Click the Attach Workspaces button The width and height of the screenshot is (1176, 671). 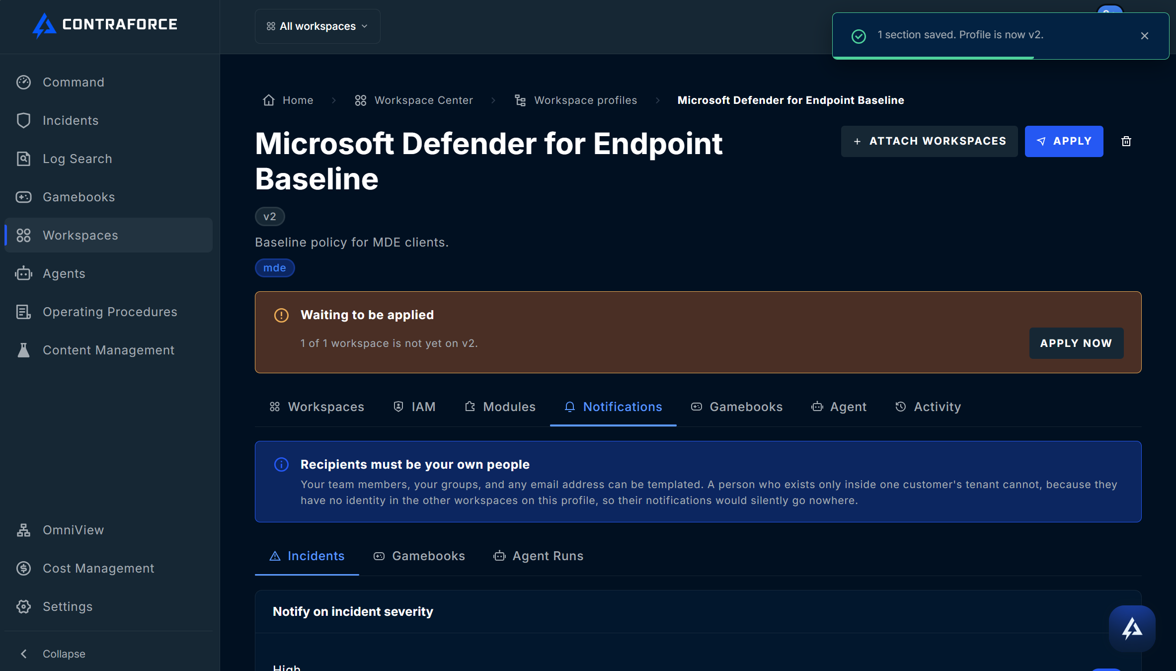[x=929, y=141]
